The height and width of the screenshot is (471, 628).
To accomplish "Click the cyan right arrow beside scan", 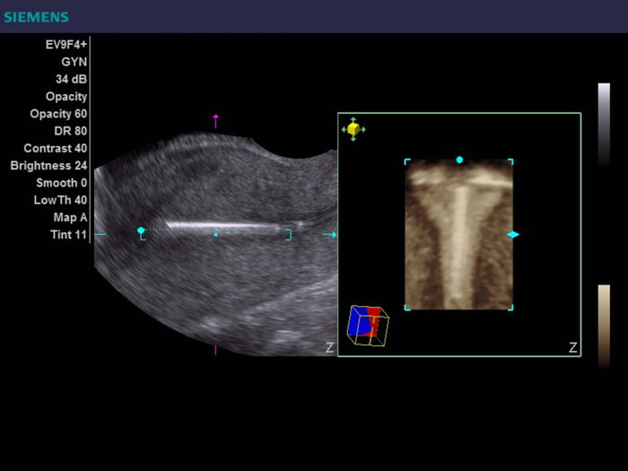I will point(329,235).
